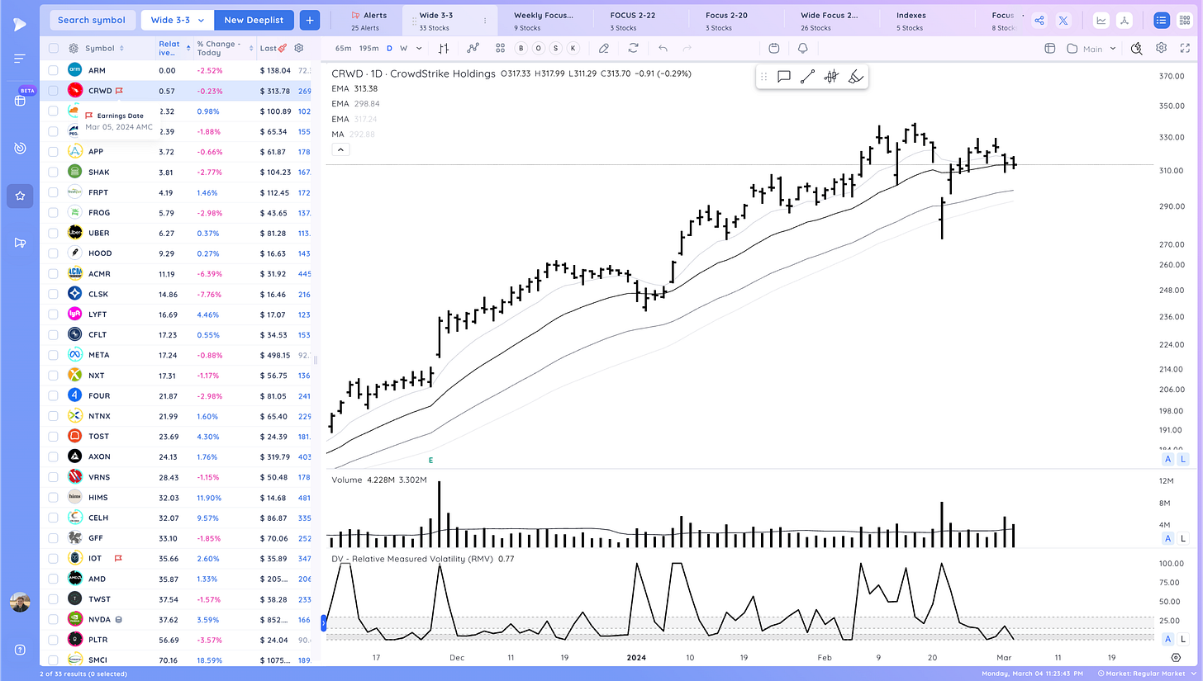Select the W weekly timeframe
Image resolution: width=1203 pixels, height=681 pixels.
(404, 49)
